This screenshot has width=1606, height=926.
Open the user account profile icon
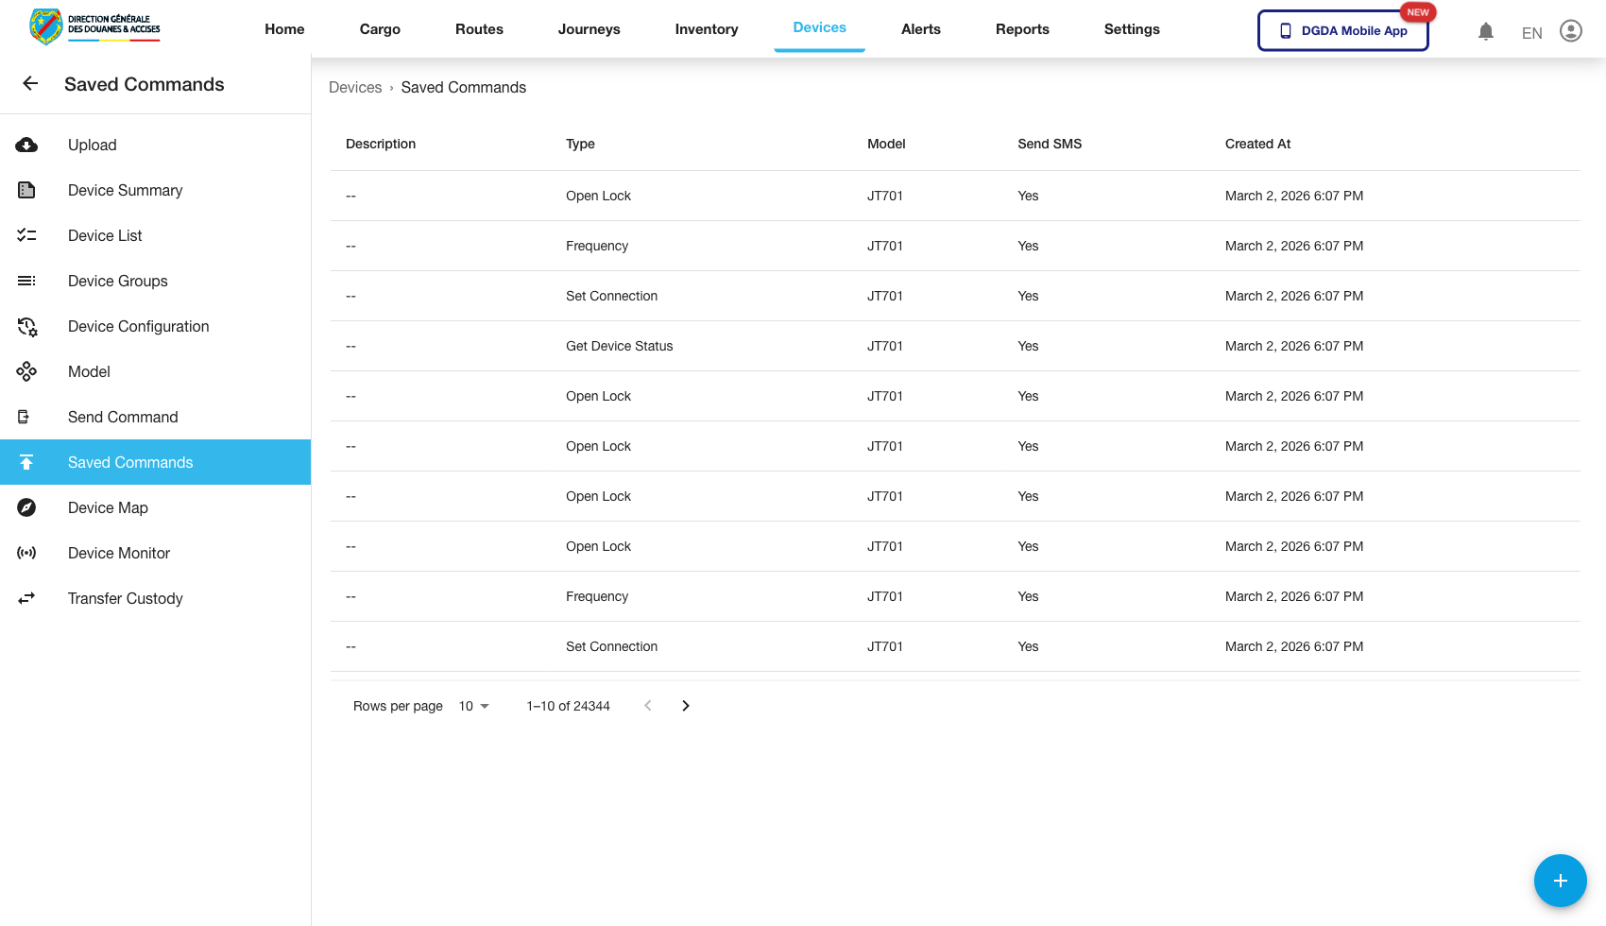click(1570, 31)
